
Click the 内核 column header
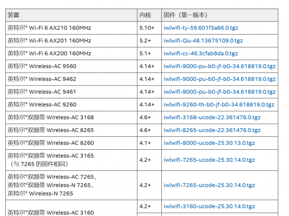click(145, 15)
